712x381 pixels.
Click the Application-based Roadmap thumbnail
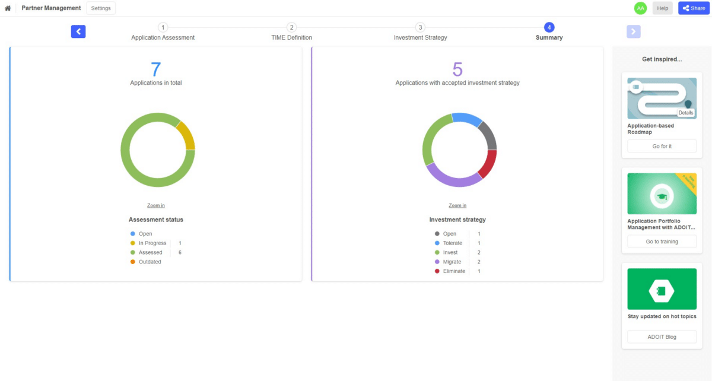662,98
